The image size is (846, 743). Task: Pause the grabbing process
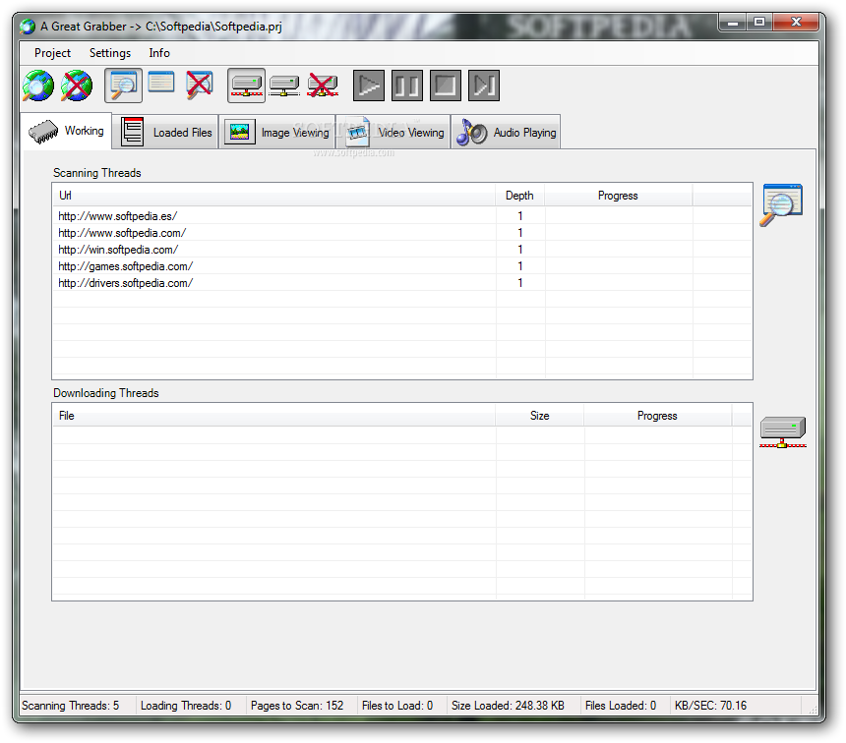coord(407,86)
